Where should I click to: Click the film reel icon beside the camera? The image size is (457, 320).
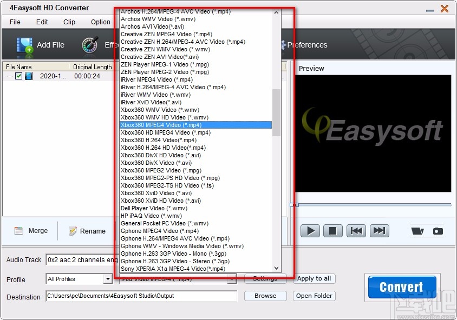point(417,230)
